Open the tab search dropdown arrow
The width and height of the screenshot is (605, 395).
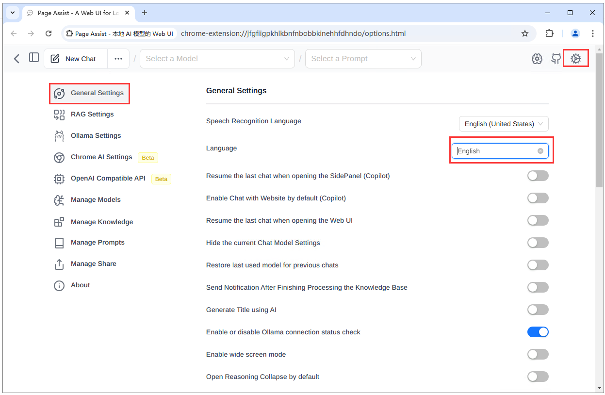tap(12, 13)
